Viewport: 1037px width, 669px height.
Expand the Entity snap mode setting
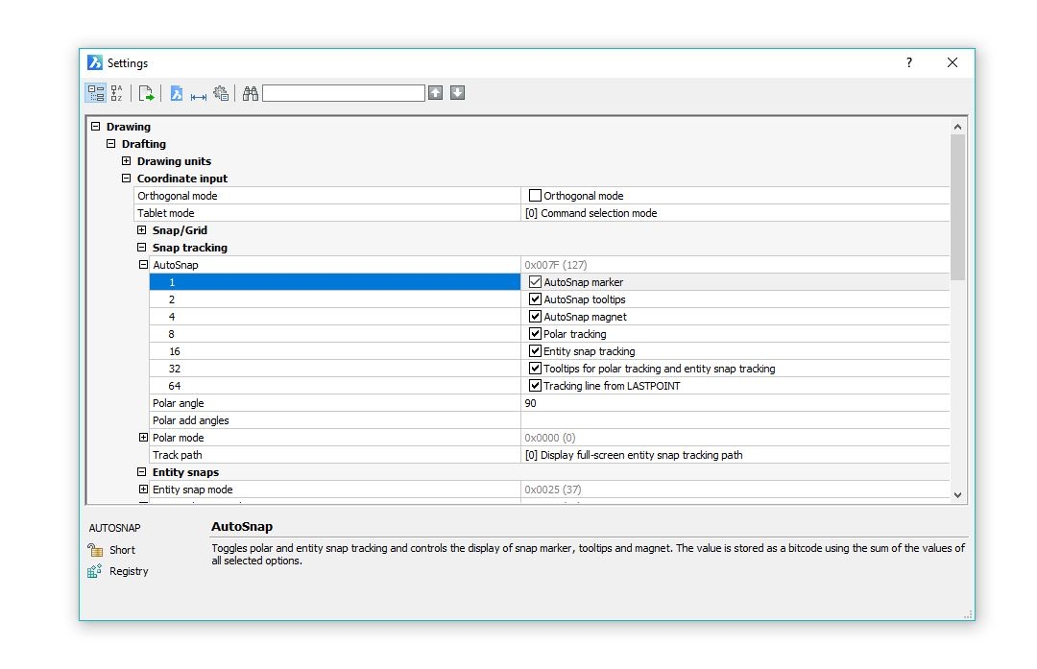coord(143,490)
